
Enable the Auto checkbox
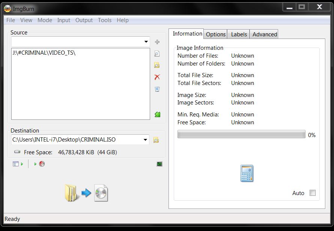[313, 193]
